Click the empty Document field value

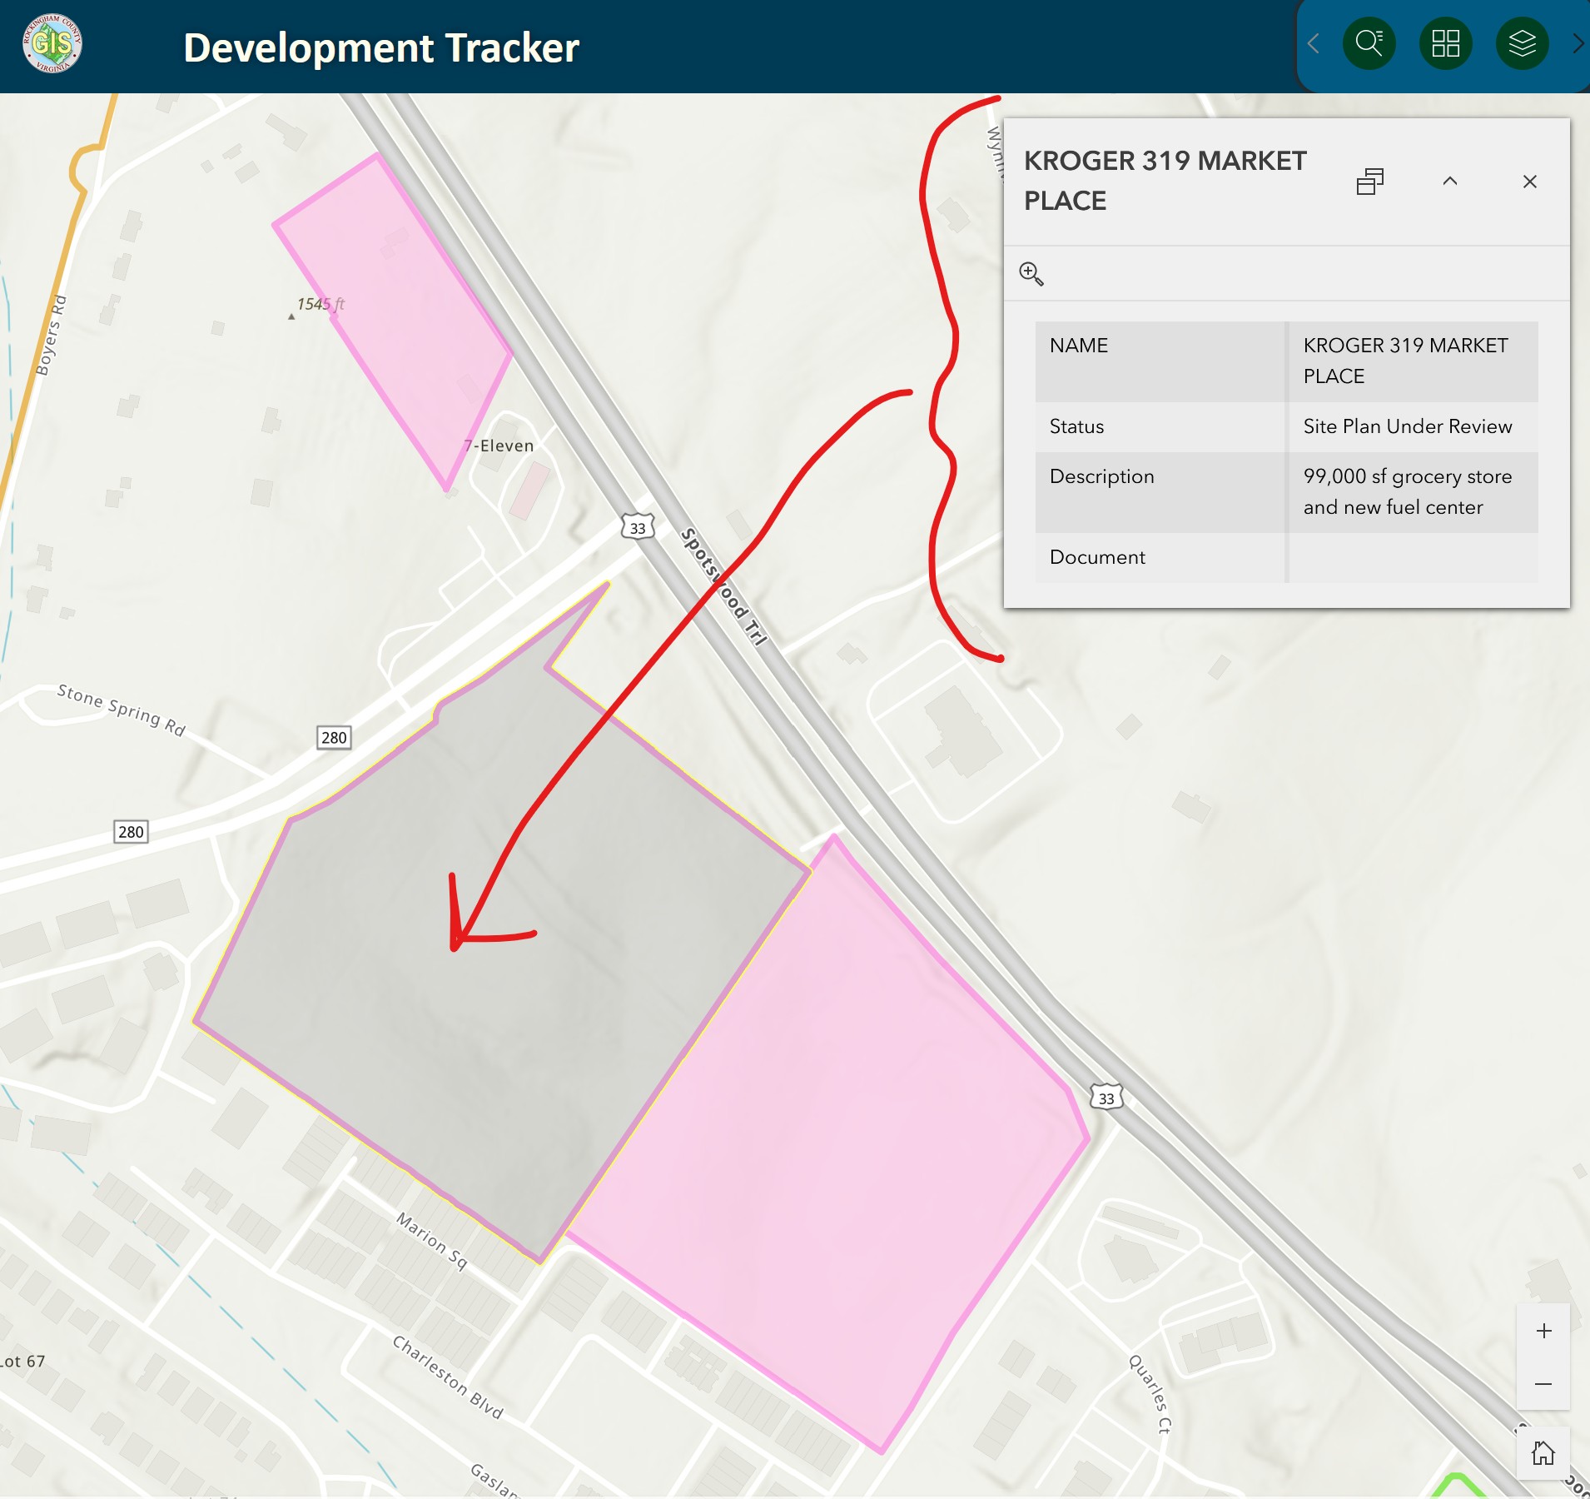(1412, 557)
